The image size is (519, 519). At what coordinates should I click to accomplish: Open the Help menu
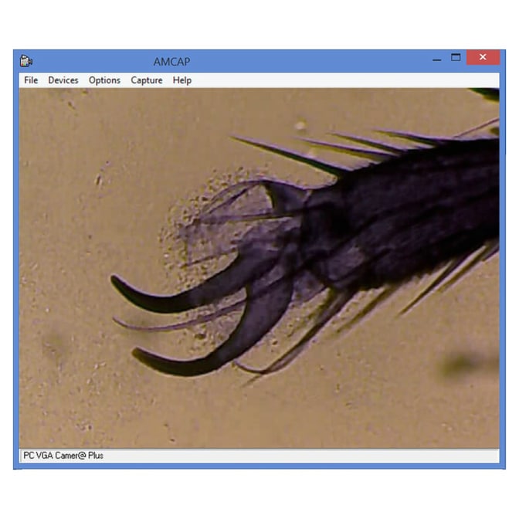click(x=182, y=80)
